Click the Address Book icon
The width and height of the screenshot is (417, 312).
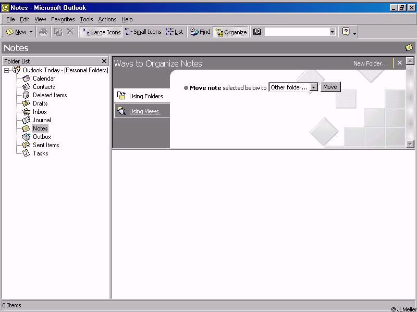click(257, 32)
